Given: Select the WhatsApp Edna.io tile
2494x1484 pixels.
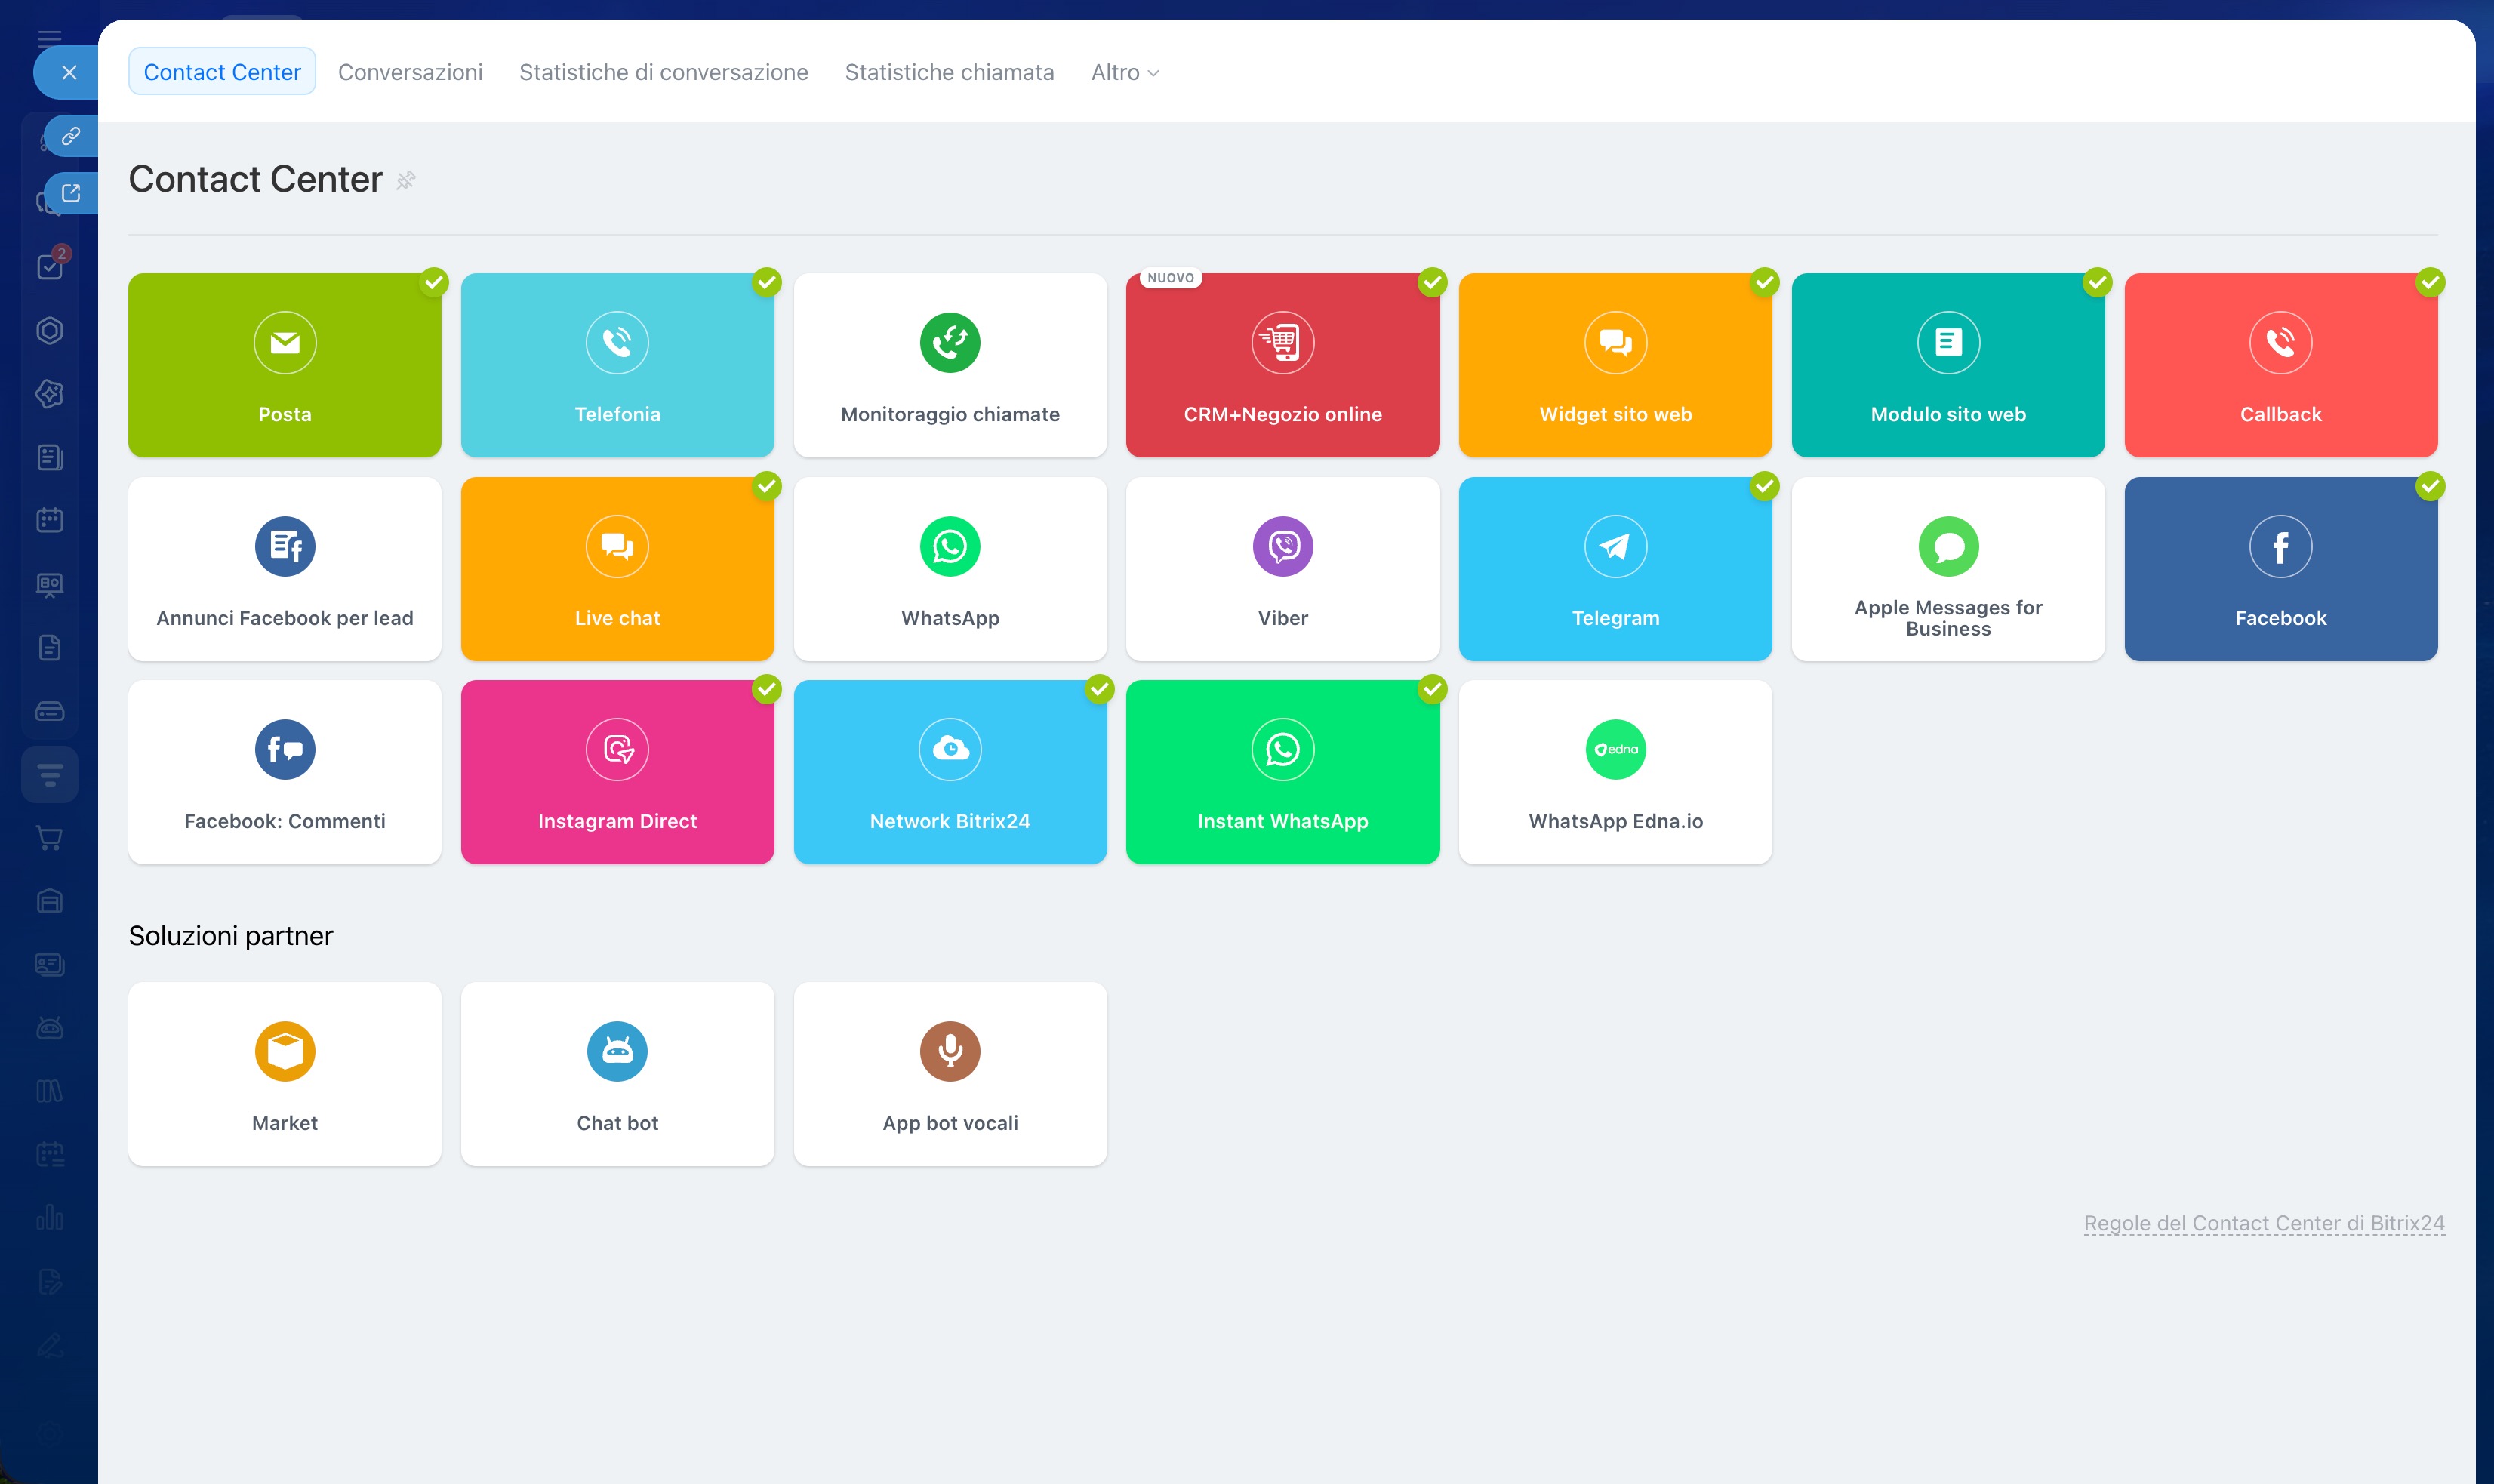Looking at the screenshot, I should click(1615, 772).
